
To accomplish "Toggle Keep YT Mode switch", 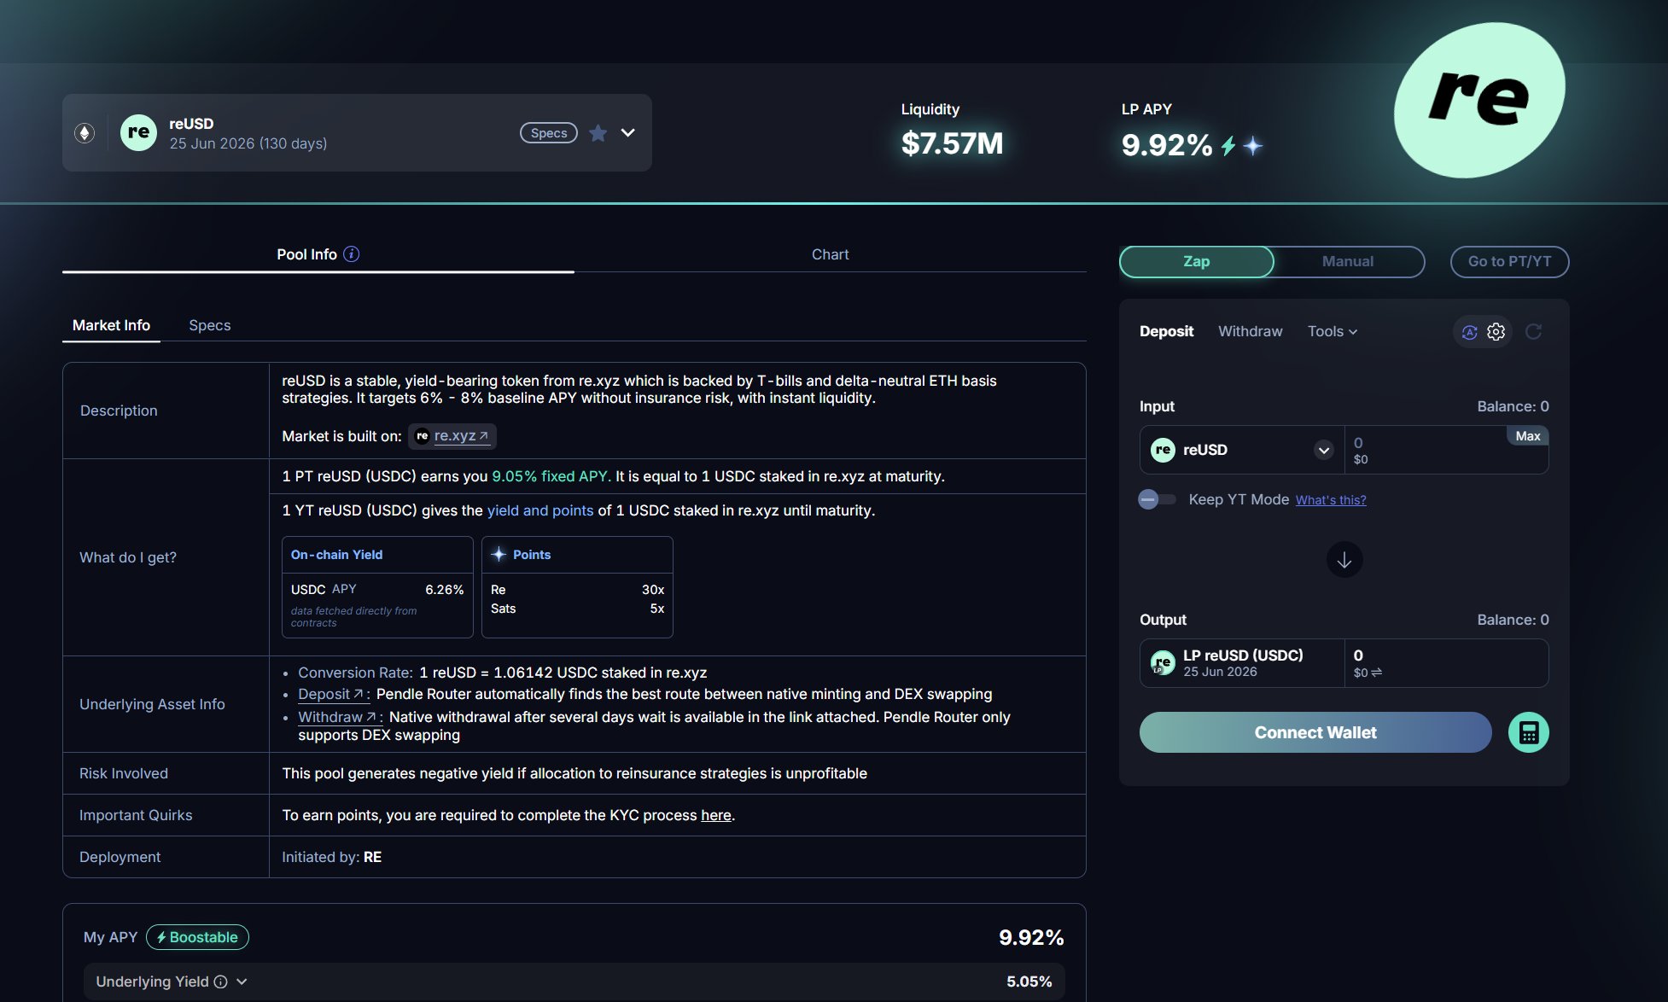I will click(1156, 499).
